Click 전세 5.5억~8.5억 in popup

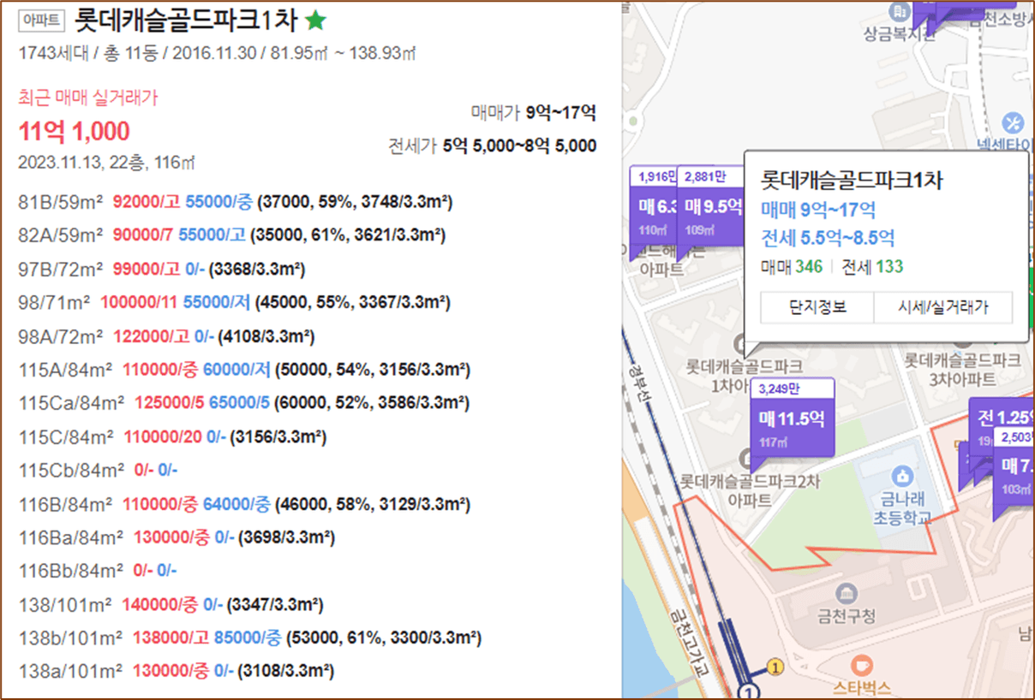[828, 238]
